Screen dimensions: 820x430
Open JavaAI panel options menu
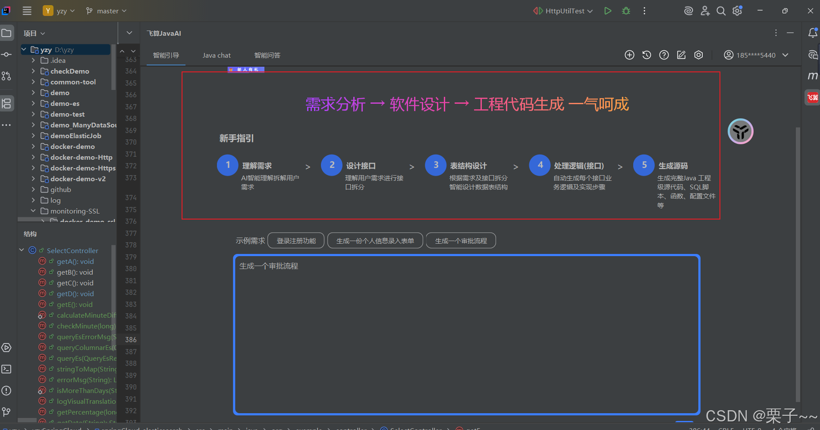point(776,33)
